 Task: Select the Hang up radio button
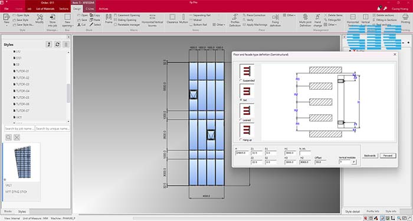coord(241,140)
